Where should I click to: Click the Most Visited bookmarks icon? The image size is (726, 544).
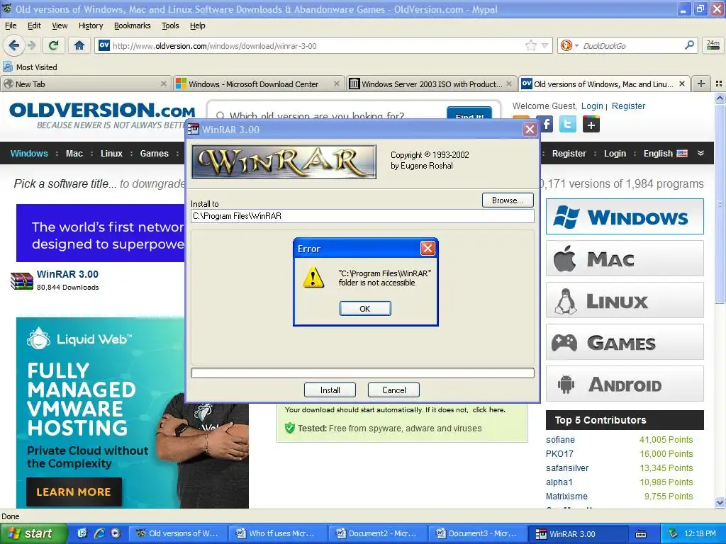(x=7, y=67)
